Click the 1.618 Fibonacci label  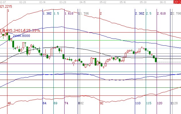tap(69, 13)
